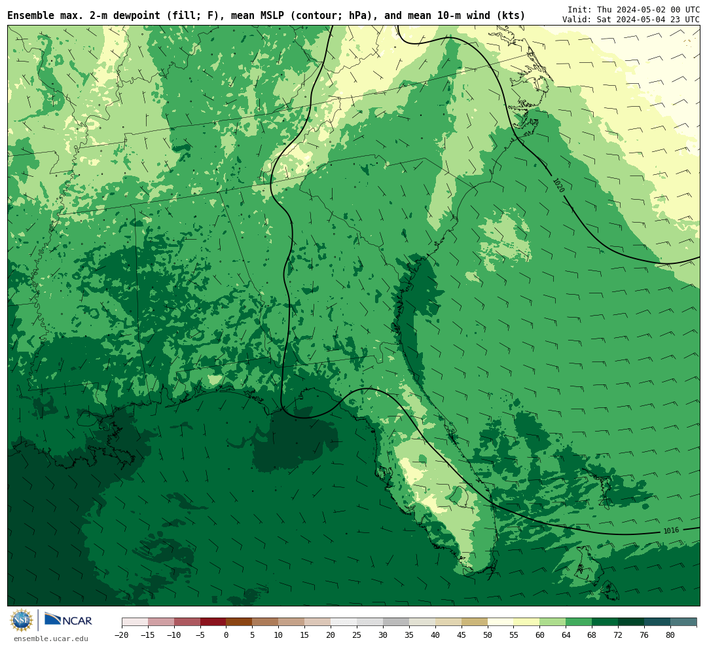Open the ensemble.ucar.edu text
This screenshot has height=647, width=707.
[51, 638]
